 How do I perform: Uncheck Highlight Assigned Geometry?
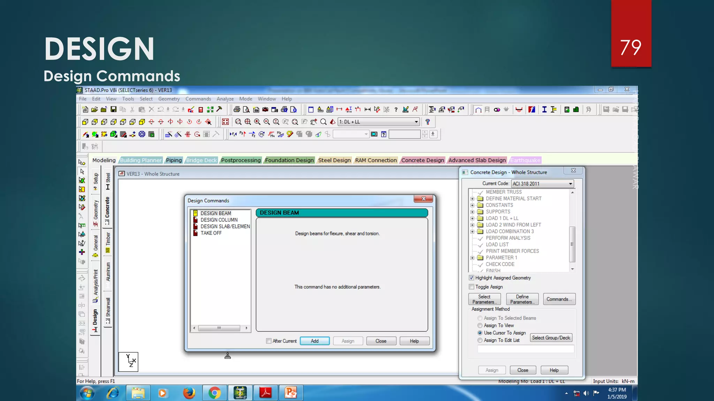pos(472,278)
